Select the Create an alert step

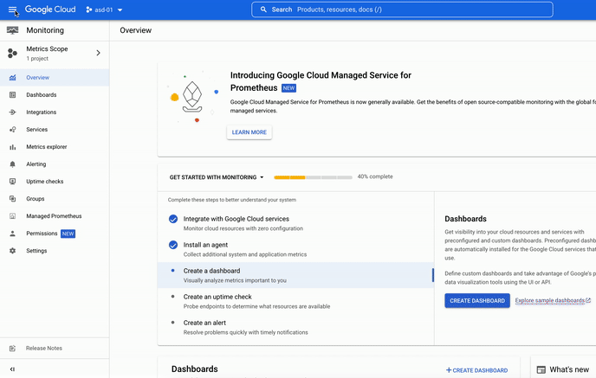[295, 327]
